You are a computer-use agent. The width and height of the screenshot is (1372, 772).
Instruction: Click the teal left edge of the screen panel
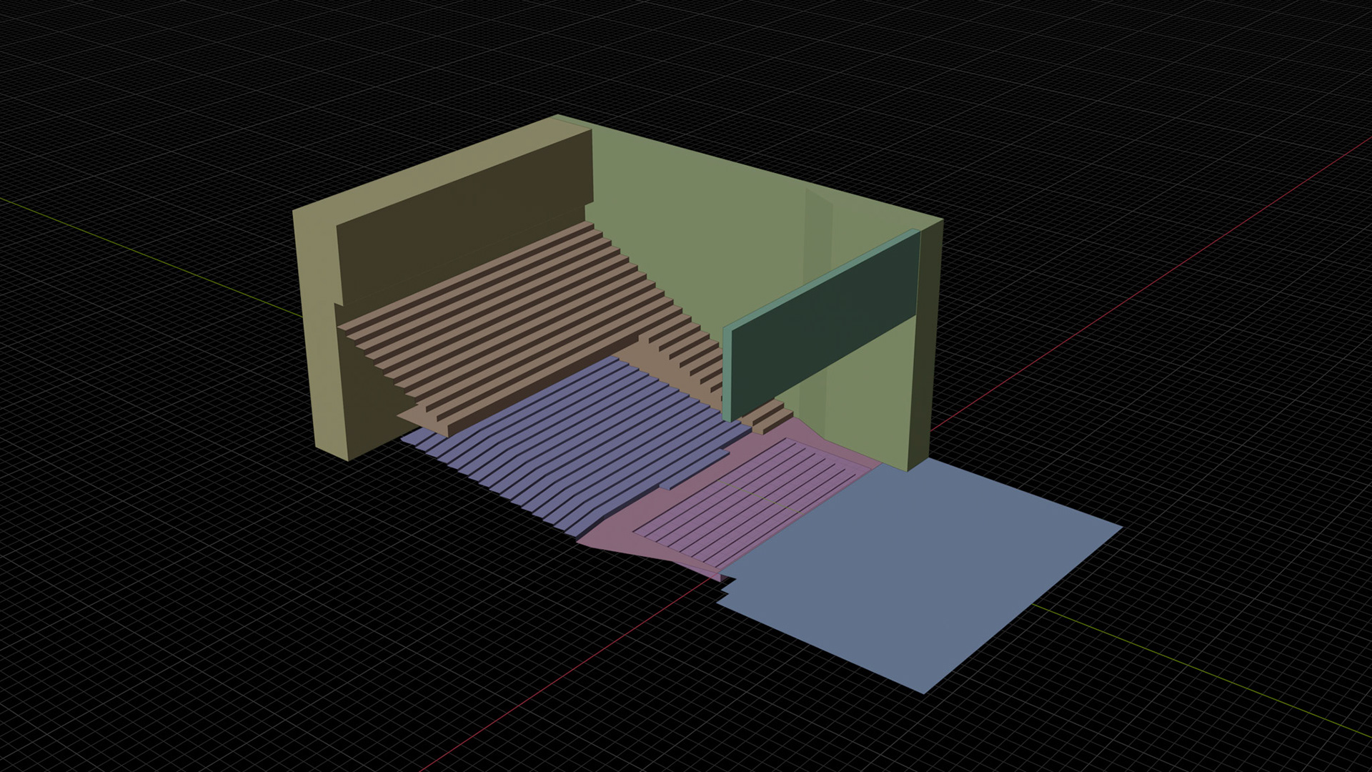coord(727,375)
